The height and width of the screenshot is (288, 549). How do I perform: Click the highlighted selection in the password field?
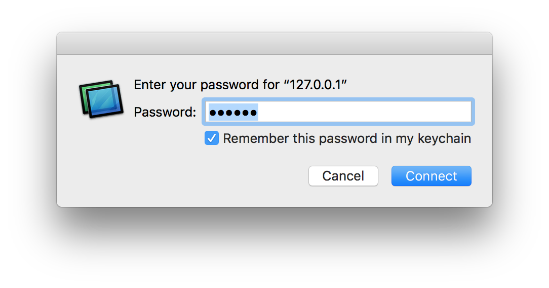[233, 112]
